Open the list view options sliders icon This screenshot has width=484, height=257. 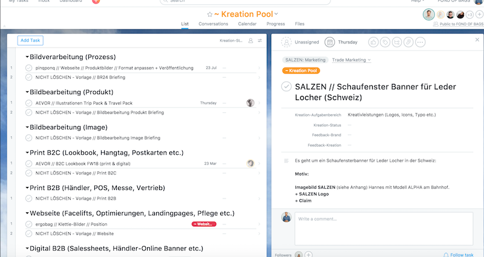[x=260, y=40]
